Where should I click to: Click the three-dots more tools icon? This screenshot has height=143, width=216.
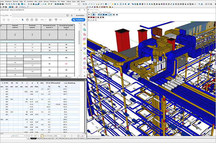pos(60,20)
